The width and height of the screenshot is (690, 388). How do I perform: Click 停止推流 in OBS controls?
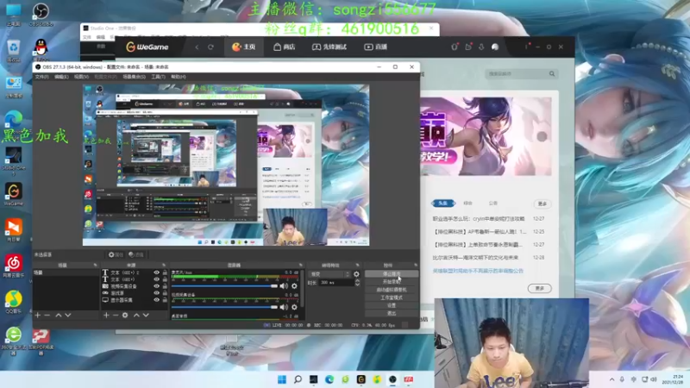pos(392,273)
